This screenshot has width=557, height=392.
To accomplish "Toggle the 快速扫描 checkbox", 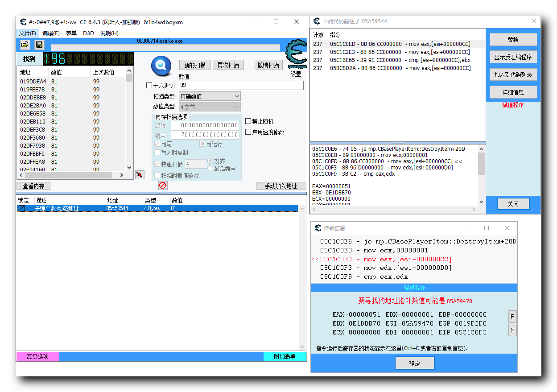I will 157,164.
